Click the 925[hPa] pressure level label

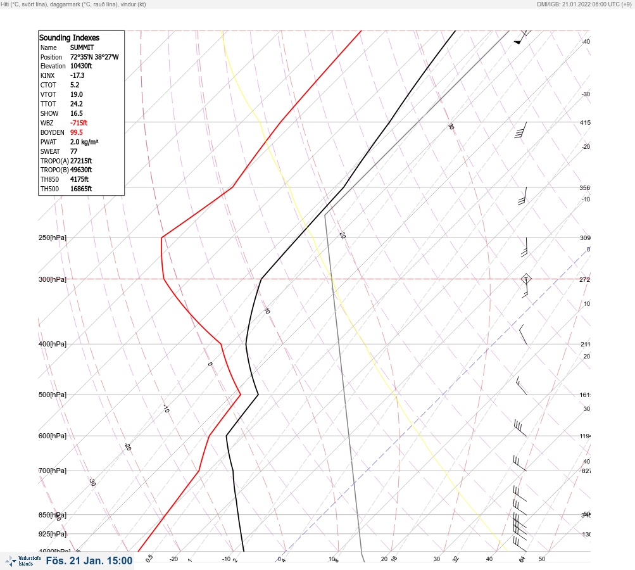[53, 534]
